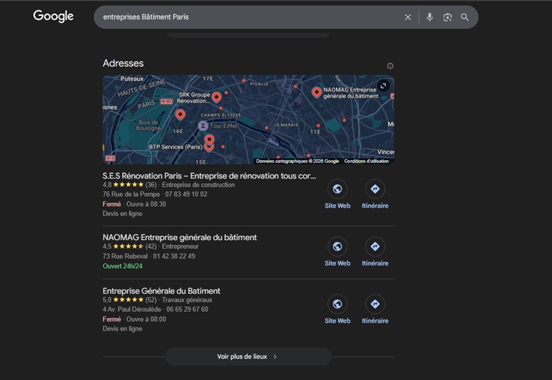Click phone number 01 42 38 22 49
Screen dimensions: 552x380
pyautogui.click(x=174, y=256)
